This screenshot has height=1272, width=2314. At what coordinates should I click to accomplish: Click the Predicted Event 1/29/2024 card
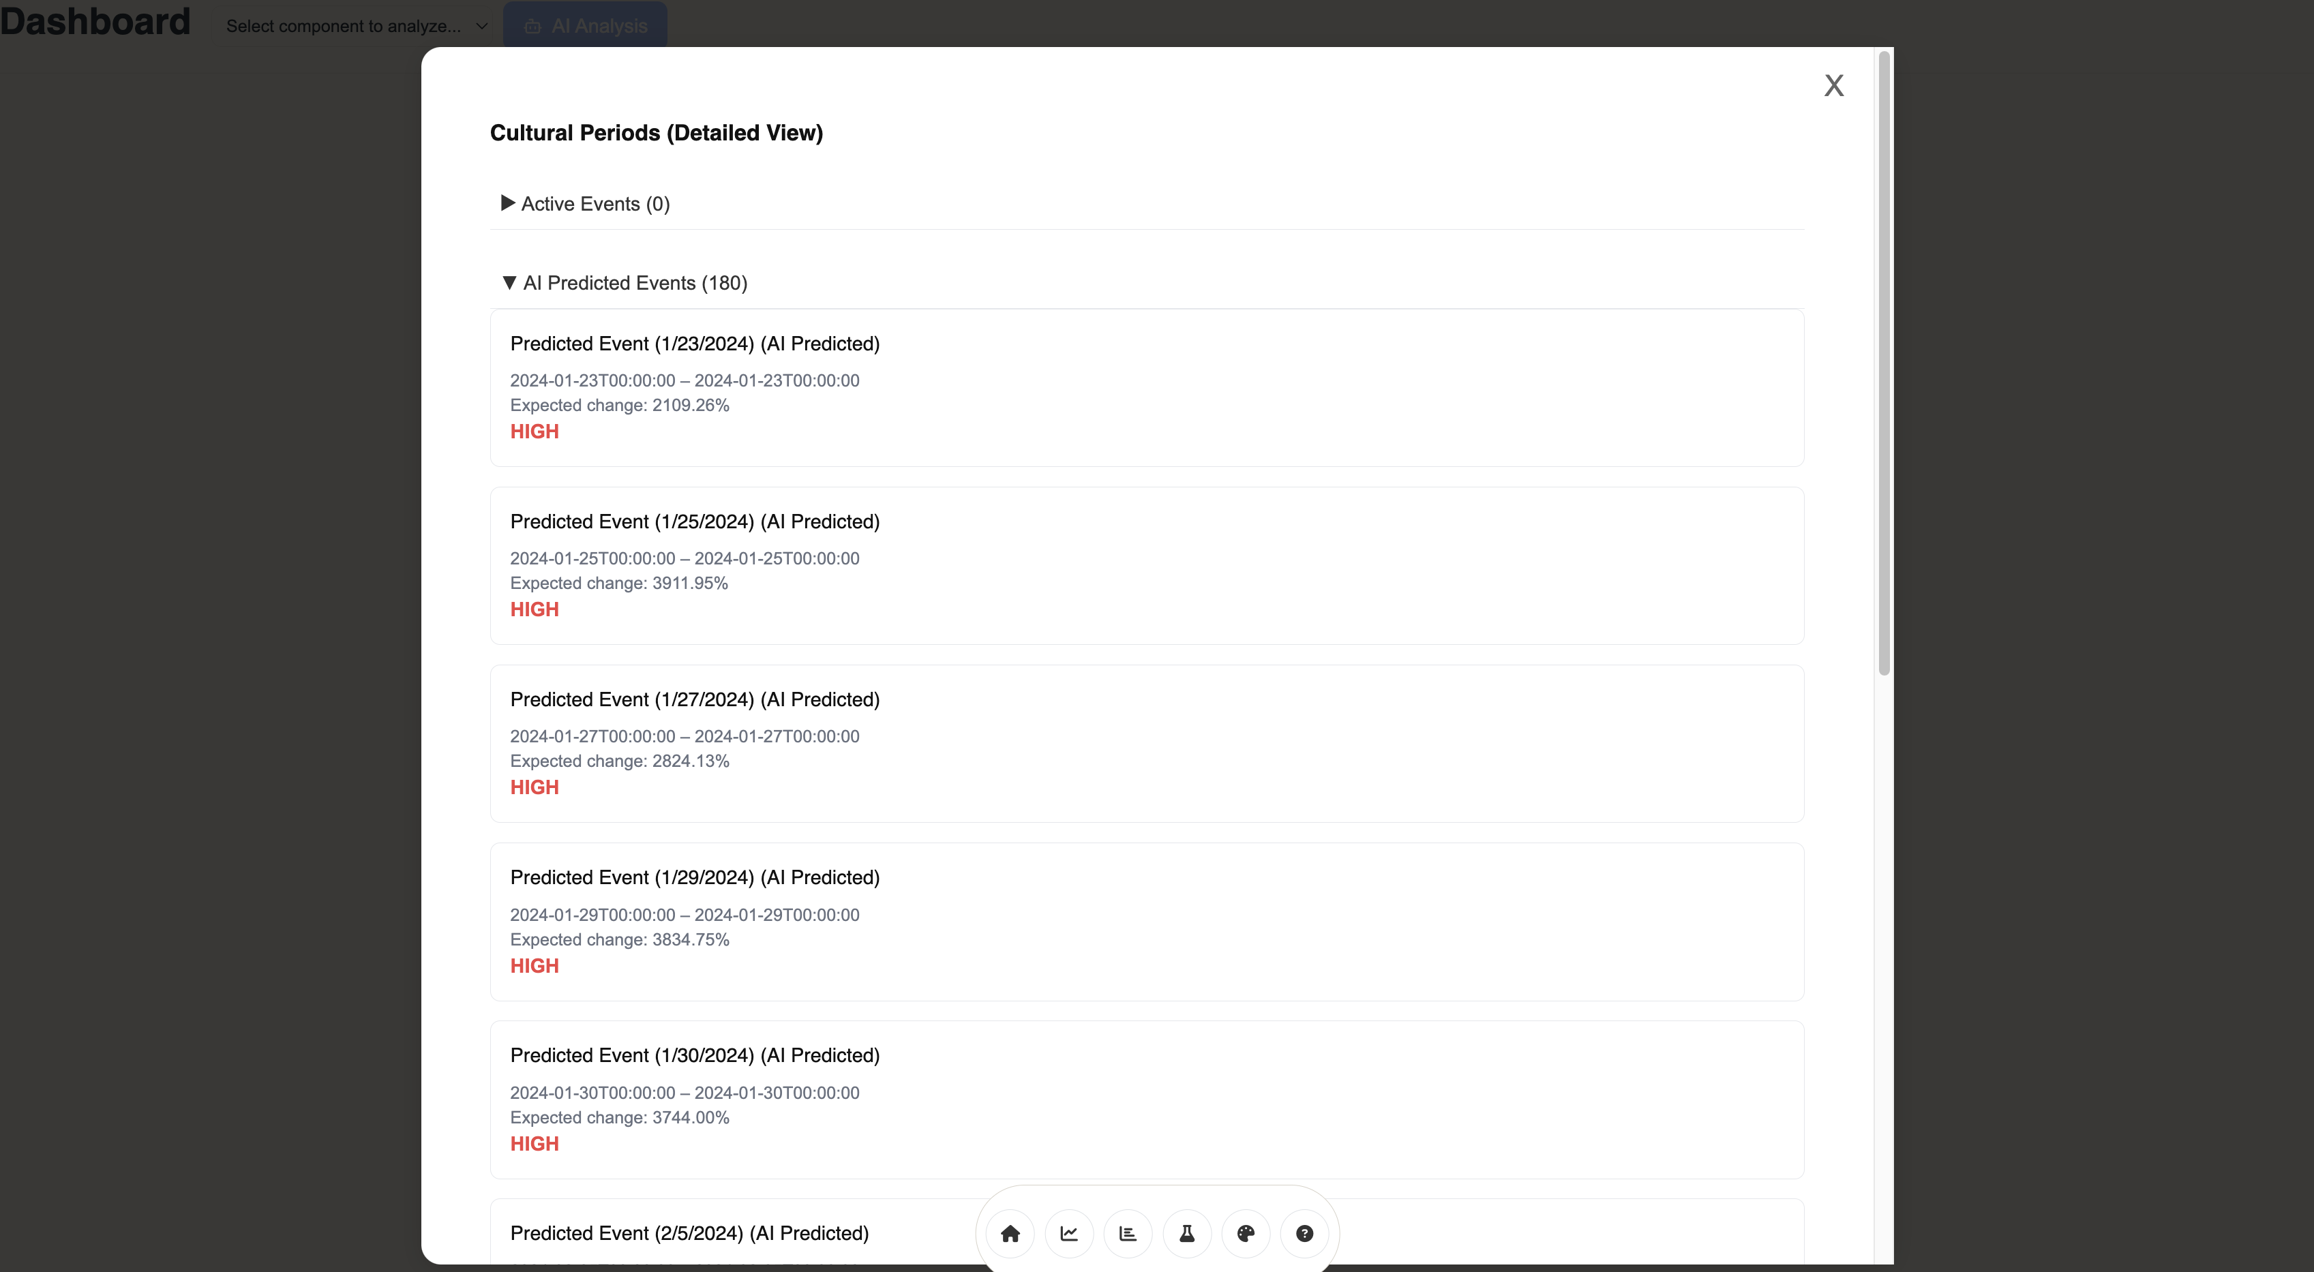pyautogui.click(x=1146, y=922)
